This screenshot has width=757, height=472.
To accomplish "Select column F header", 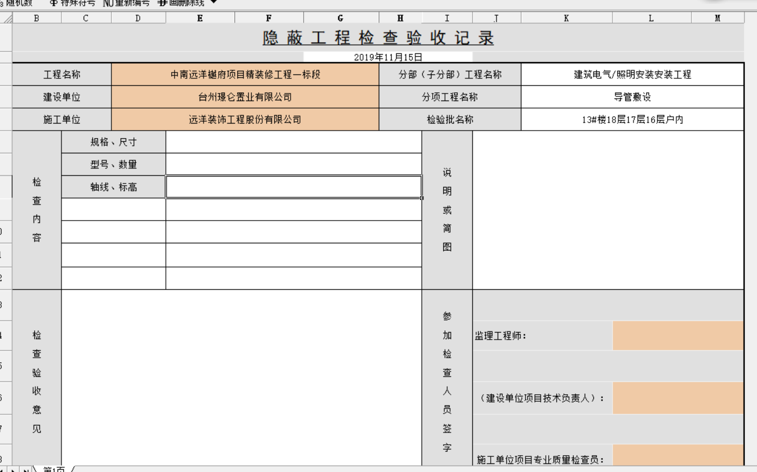I will [269, 18].
